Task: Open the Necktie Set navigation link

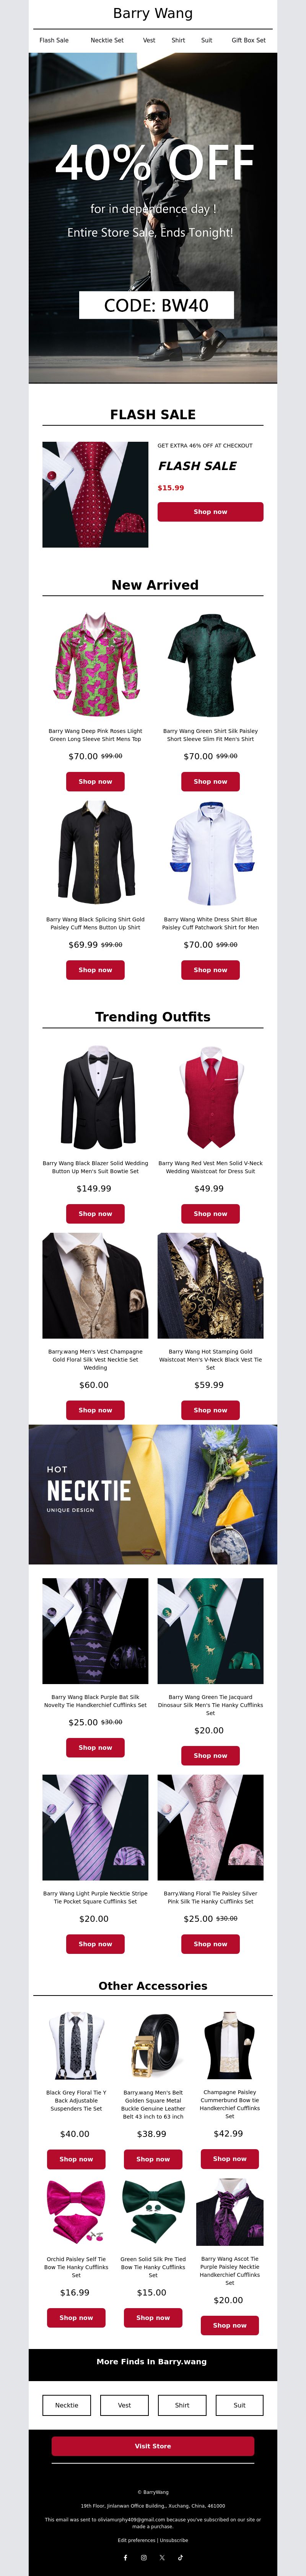Action: pos(107,41)
